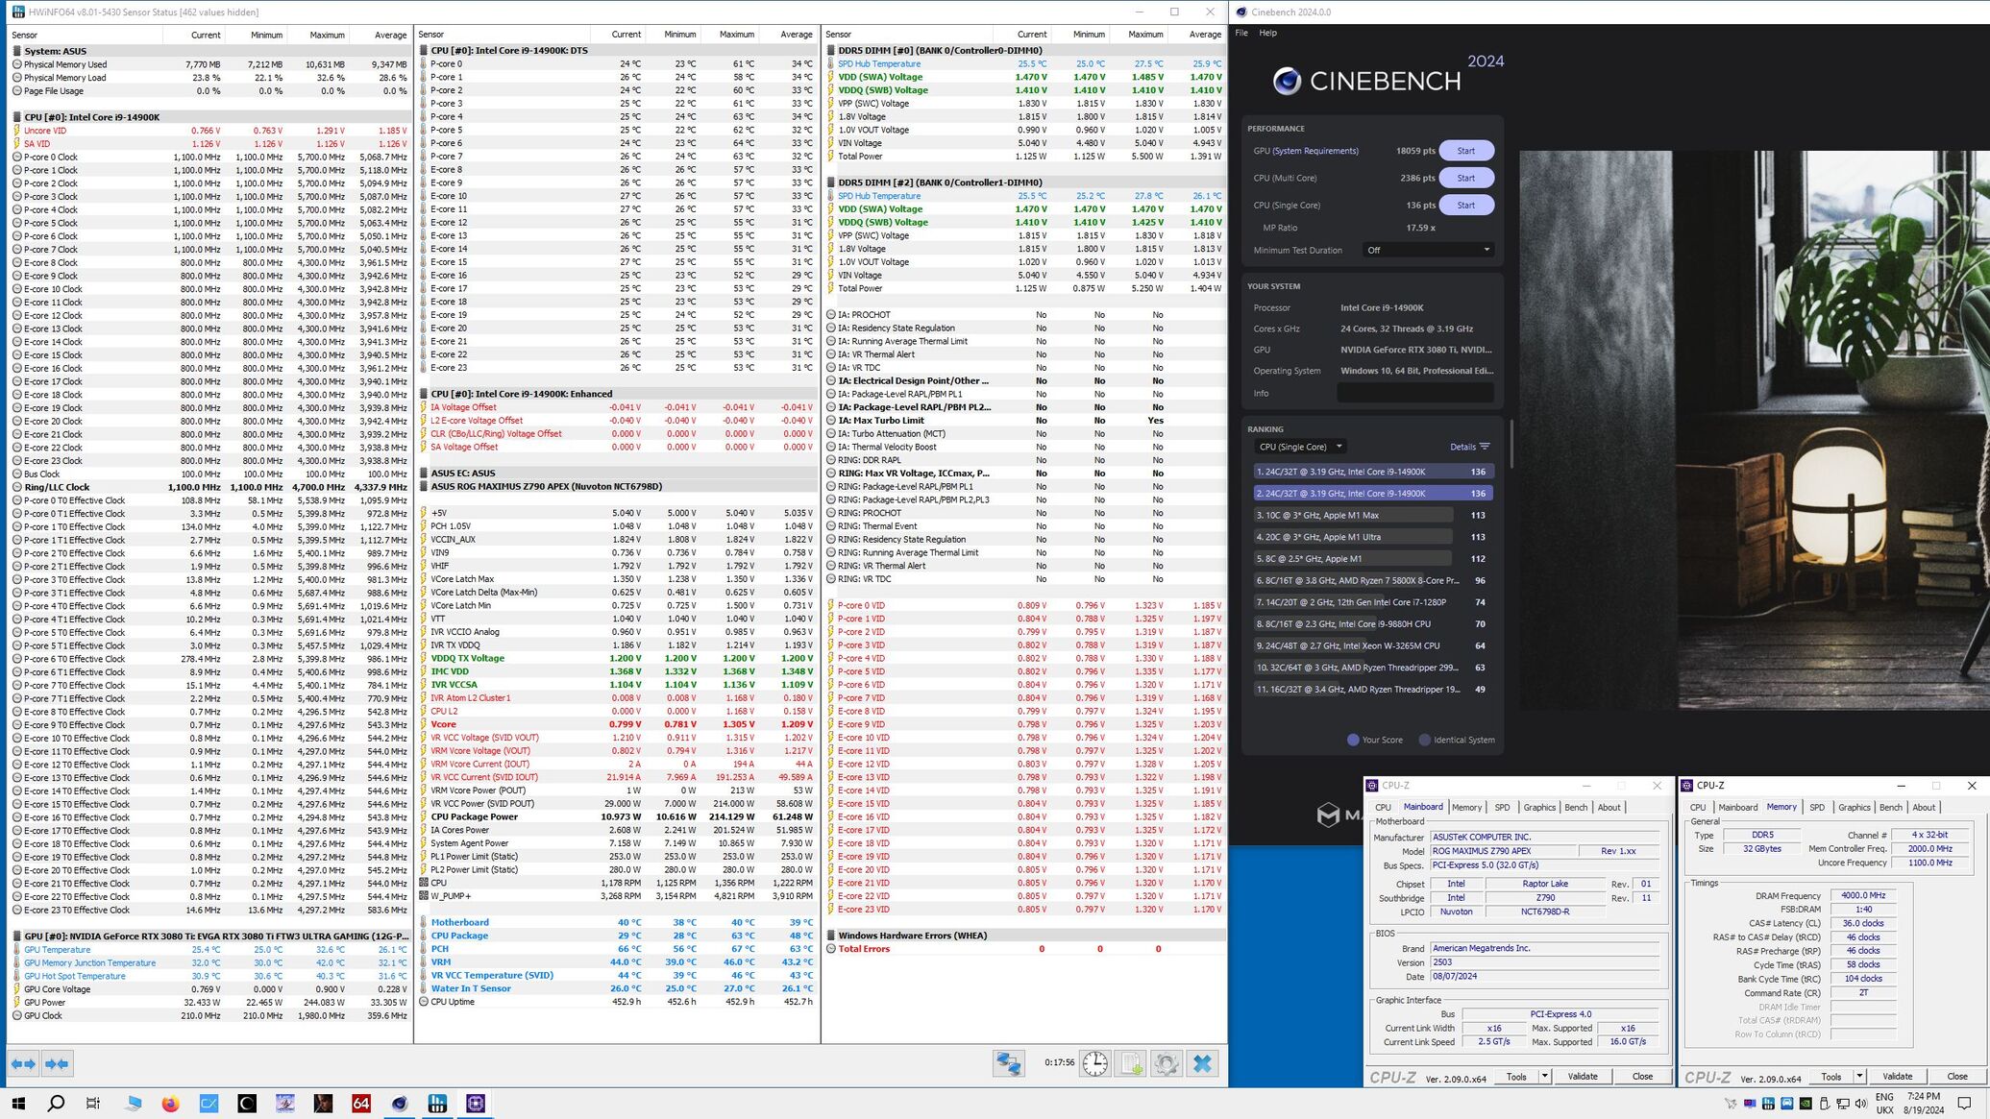Screen dimensions: 1990x1119
Task: Click the taskbar clock showing 7:24 PM
Action: point(1924,1103)
